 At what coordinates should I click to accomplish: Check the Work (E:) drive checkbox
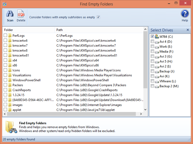pos(152,46)
